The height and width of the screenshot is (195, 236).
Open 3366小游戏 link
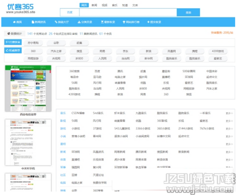(143, 129)
